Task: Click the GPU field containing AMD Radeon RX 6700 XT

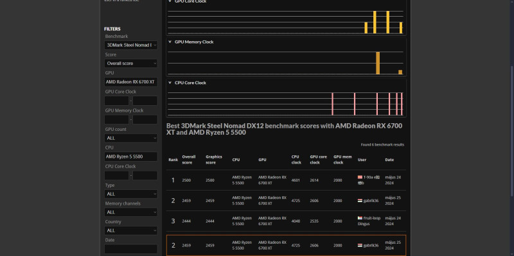Action: pos(131,82)
